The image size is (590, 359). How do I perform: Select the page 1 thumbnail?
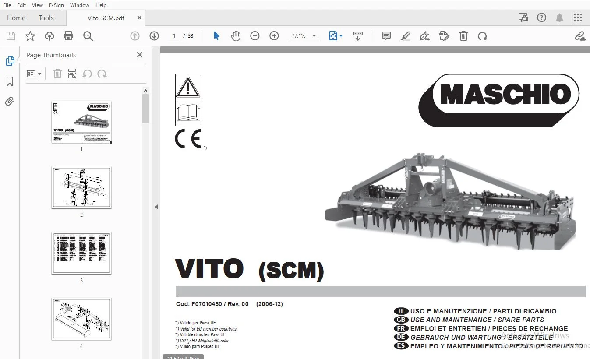(x=81, y=122)
